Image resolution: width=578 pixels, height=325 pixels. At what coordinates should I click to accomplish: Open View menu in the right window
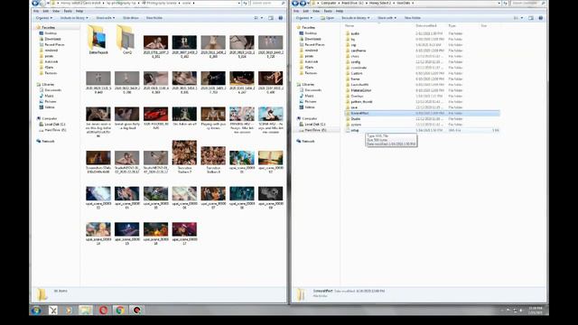316,11
